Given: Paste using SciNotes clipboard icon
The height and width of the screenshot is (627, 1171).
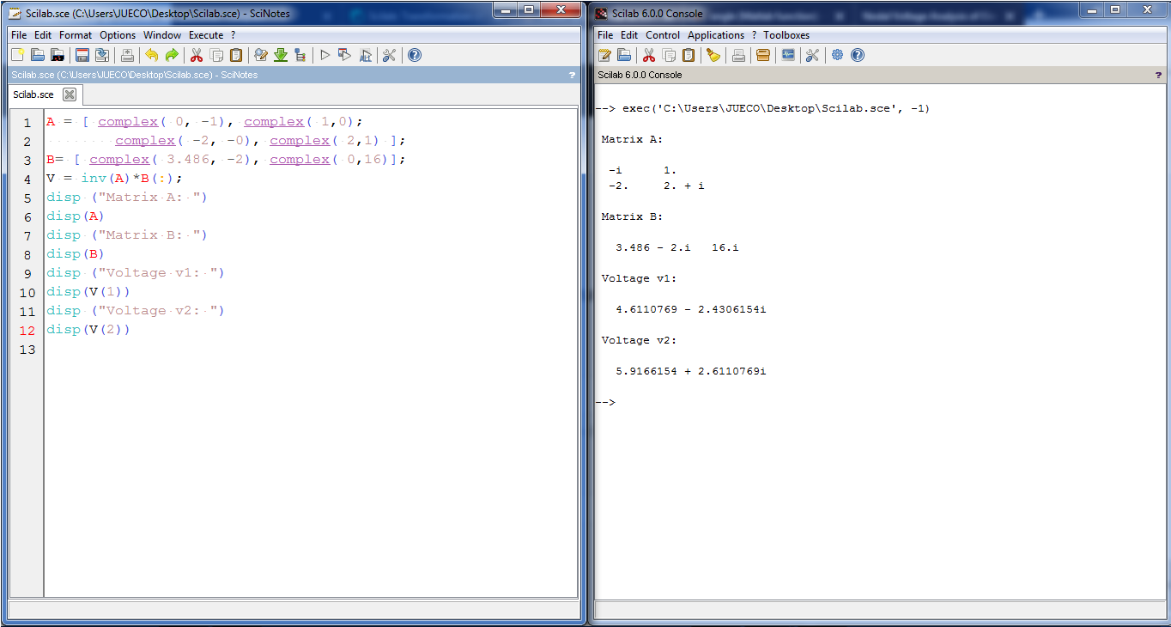Looking at the screenshot, I should [236, 55].
